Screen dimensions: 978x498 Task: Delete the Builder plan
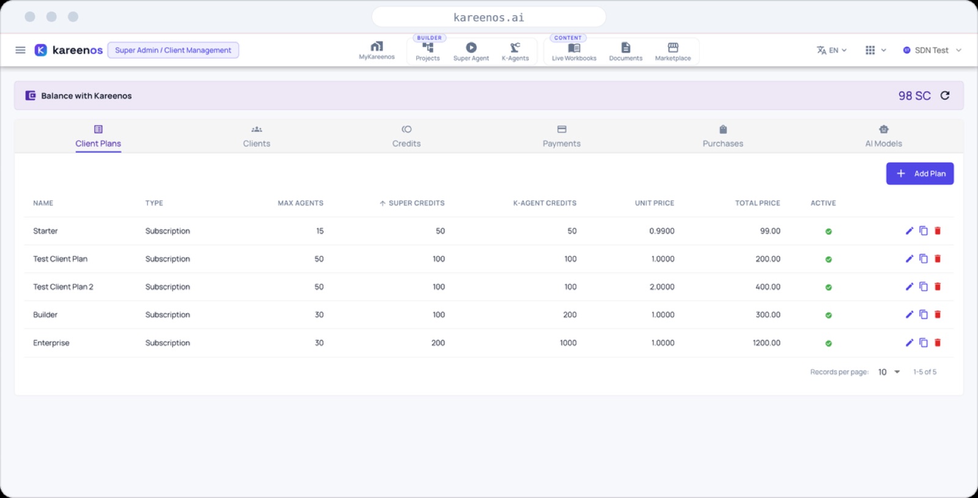coord(938,315)
